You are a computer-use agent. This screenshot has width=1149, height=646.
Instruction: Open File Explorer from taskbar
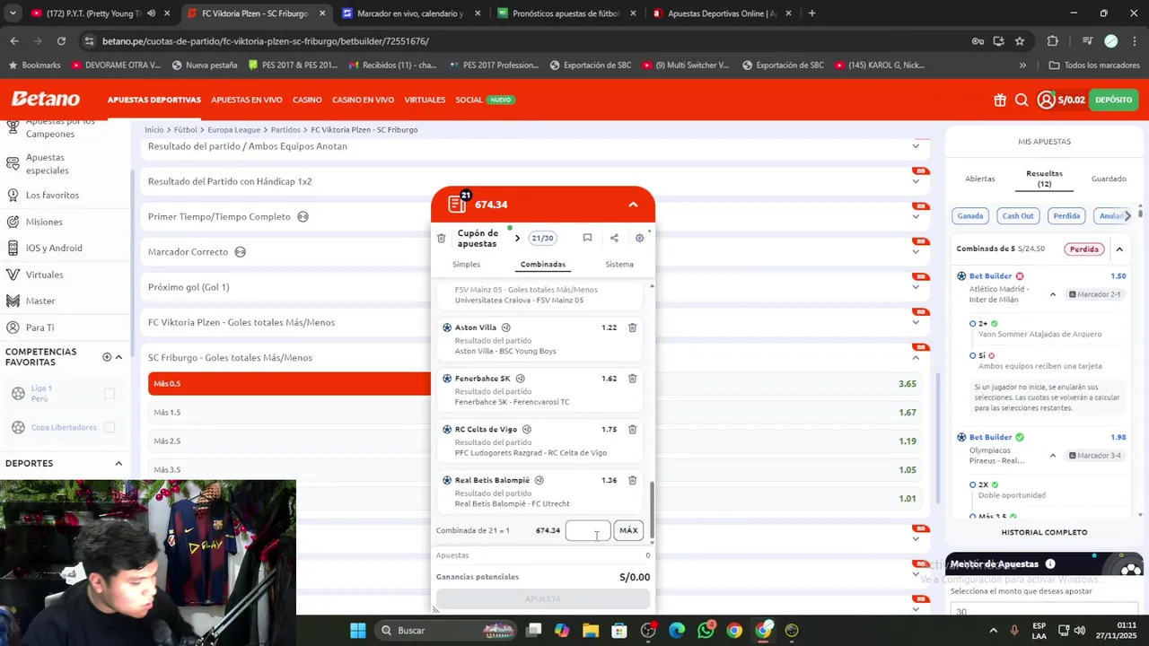click(591, 630)
